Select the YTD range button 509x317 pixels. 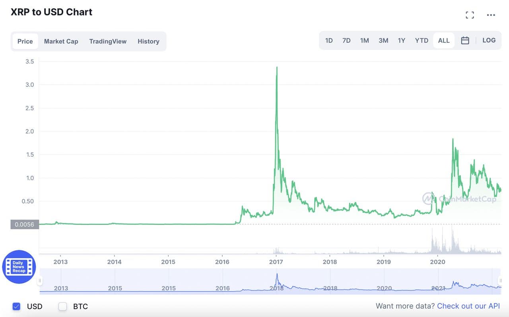422,40
